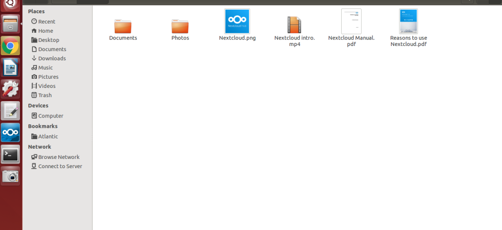
Task: Click the house icon beside Home
Action: 34,31
